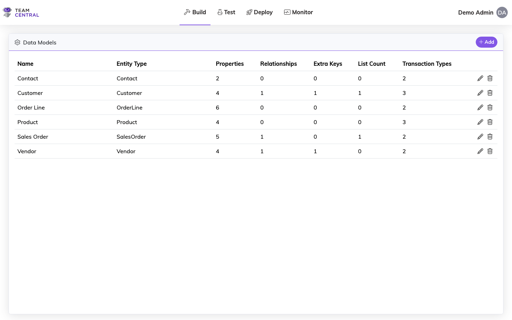
Task: Edit the Sales Order data model
Action: pyautogui.click(x=480, y=137)
